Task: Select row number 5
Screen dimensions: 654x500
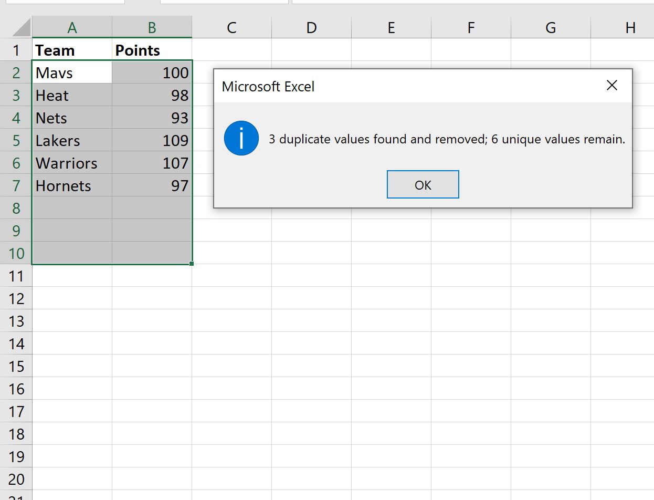Action: 16,140
